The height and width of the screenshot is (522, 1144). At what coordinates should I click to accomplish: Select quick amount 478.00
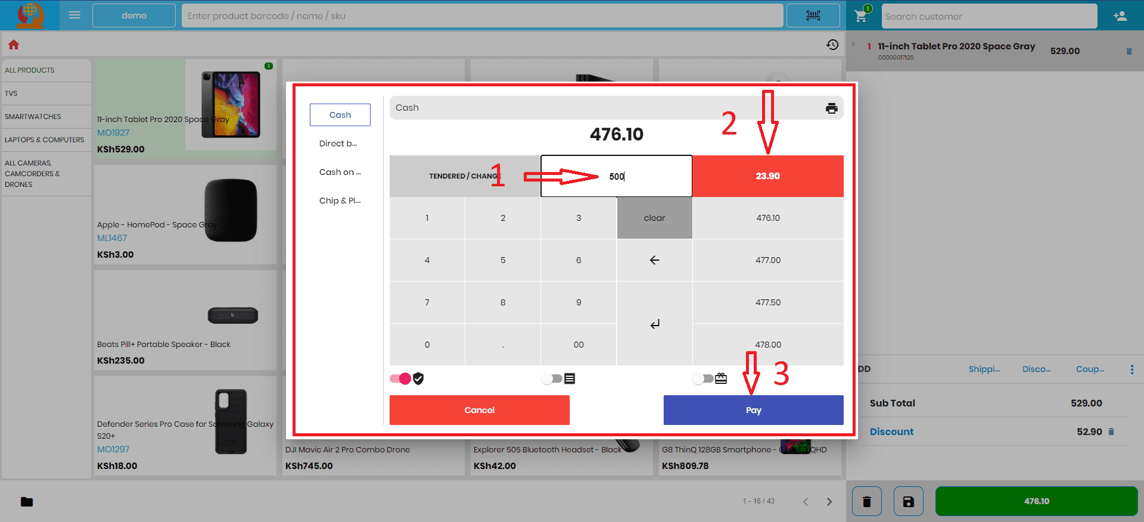tap(768, 345)
